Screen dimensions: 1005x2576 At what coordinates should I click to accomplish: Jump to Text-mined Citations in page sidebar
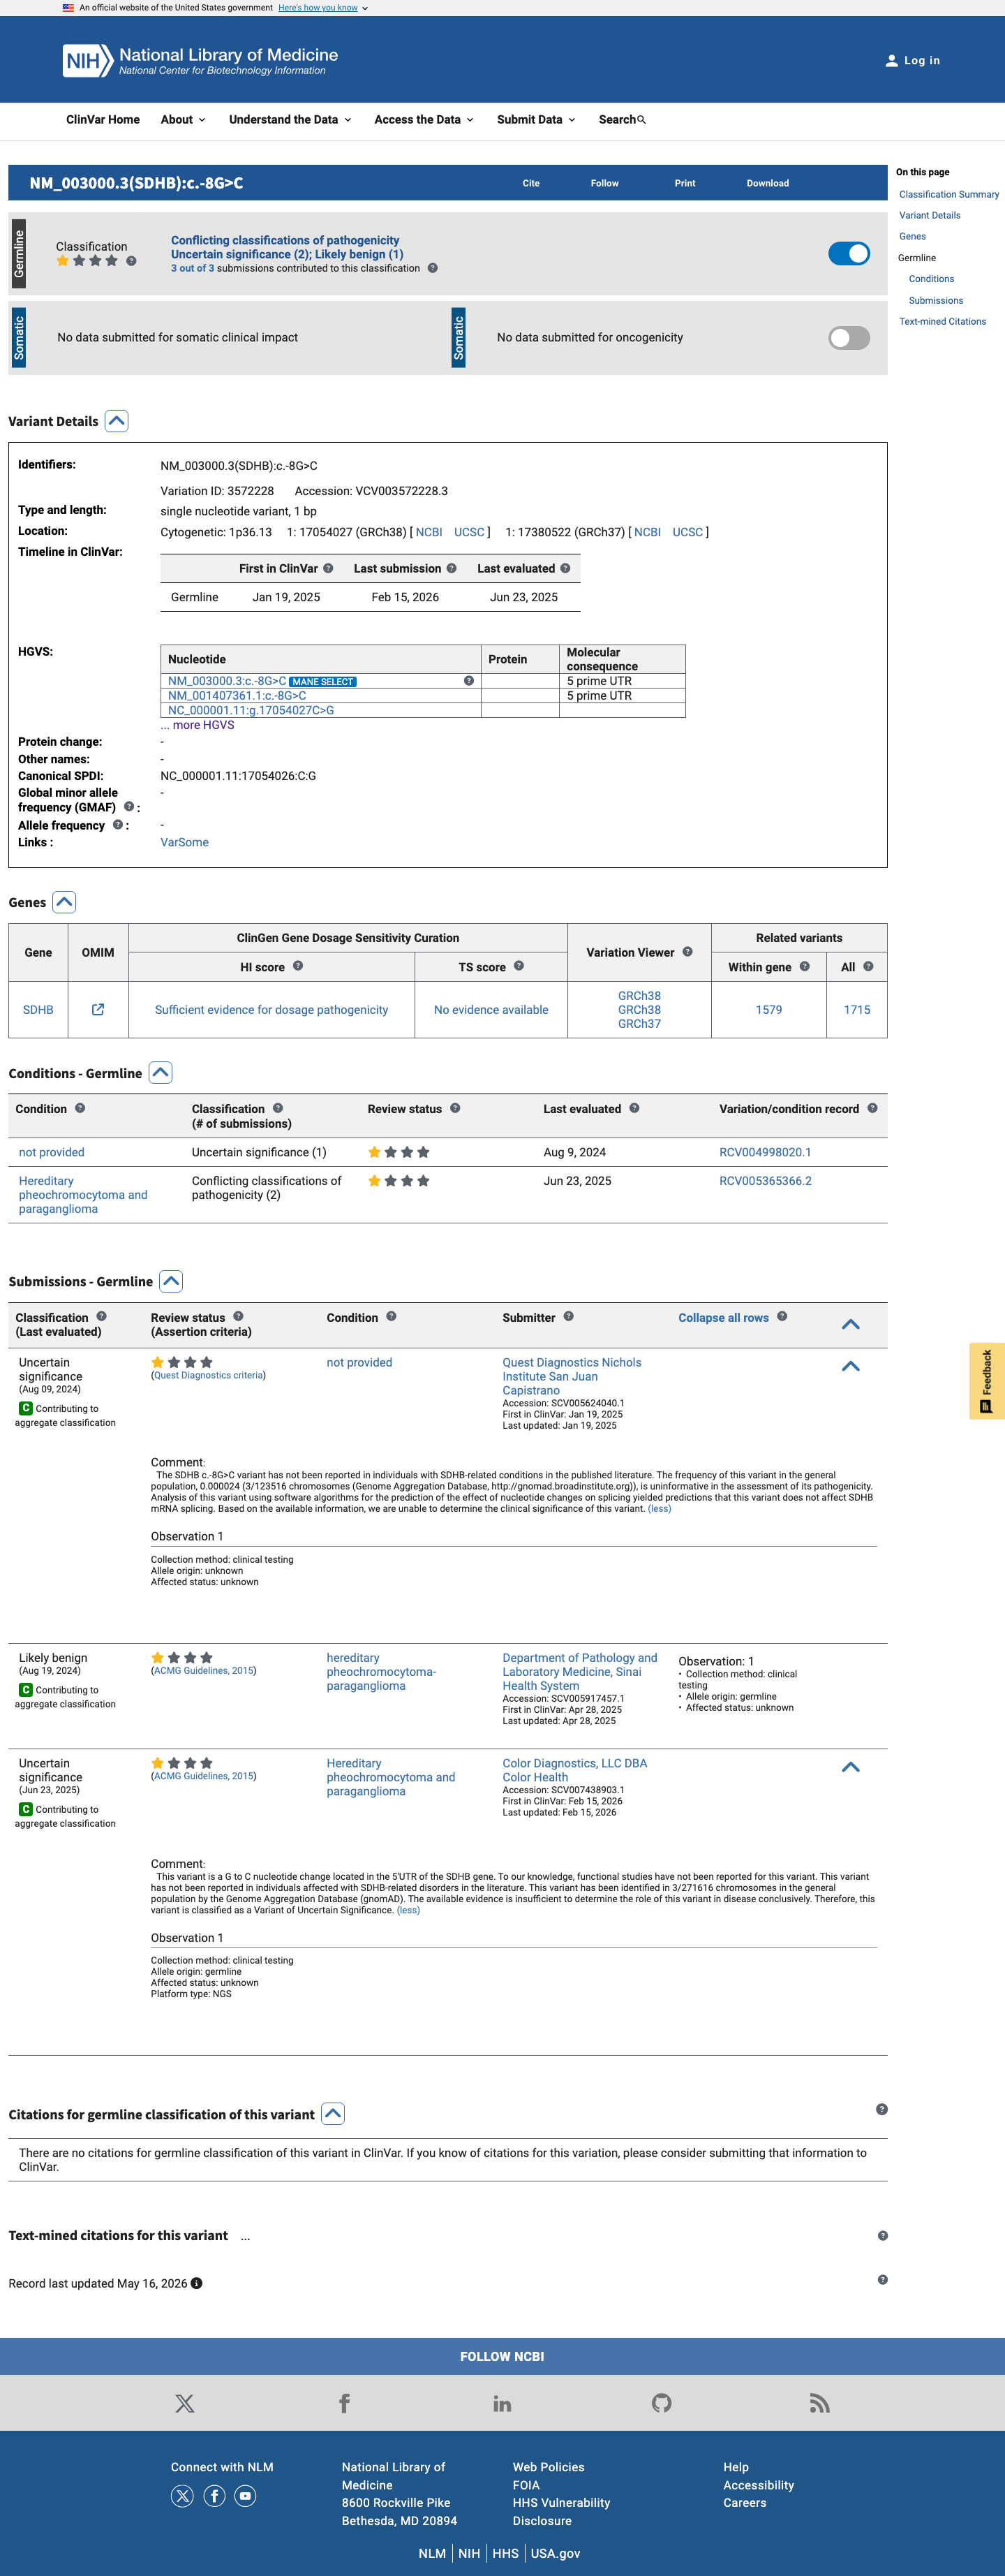[x=942, y=322]
